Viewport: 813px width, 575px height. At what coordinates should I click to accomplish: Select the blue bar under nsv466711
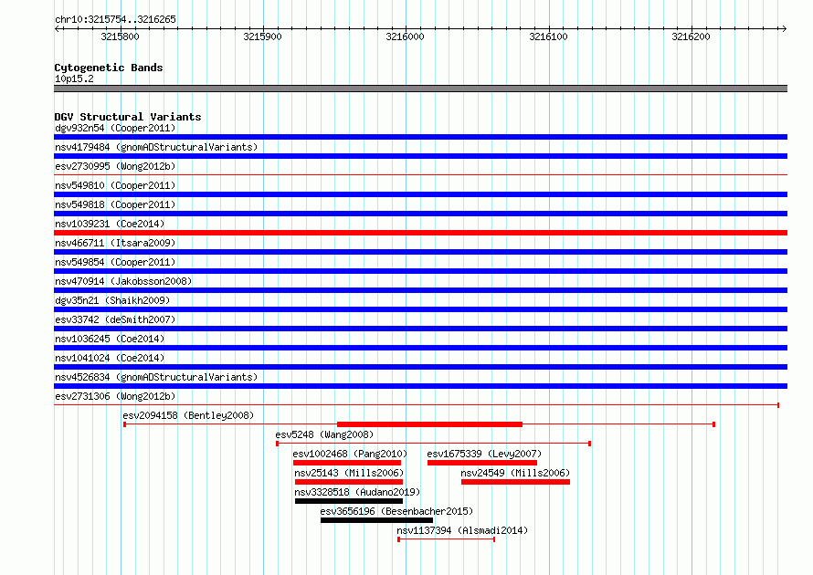[420, 252]
